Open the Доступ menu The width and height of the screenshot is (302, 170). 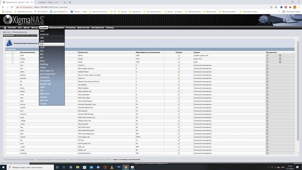point(34,27)
